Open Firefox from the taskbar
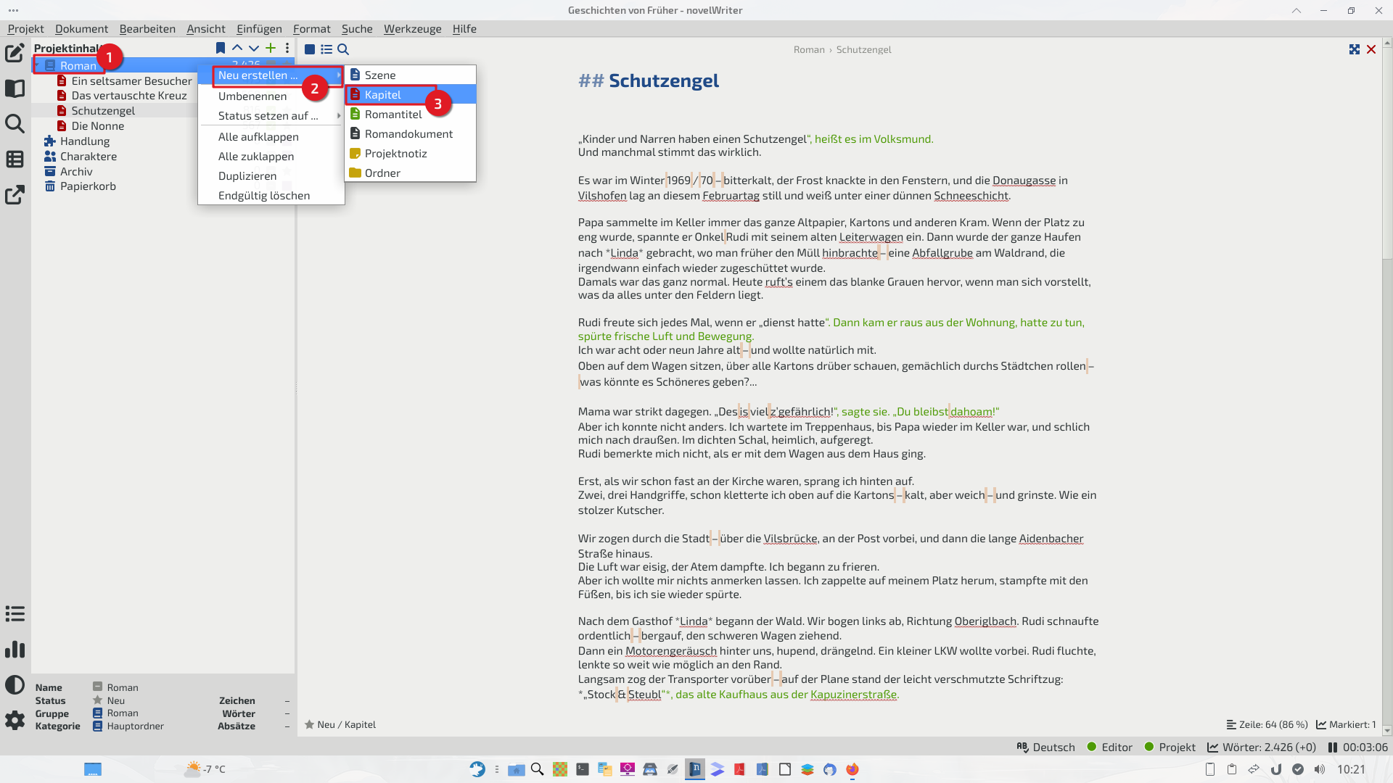This screenshot has width=1393, height=783. pos(852,769)
